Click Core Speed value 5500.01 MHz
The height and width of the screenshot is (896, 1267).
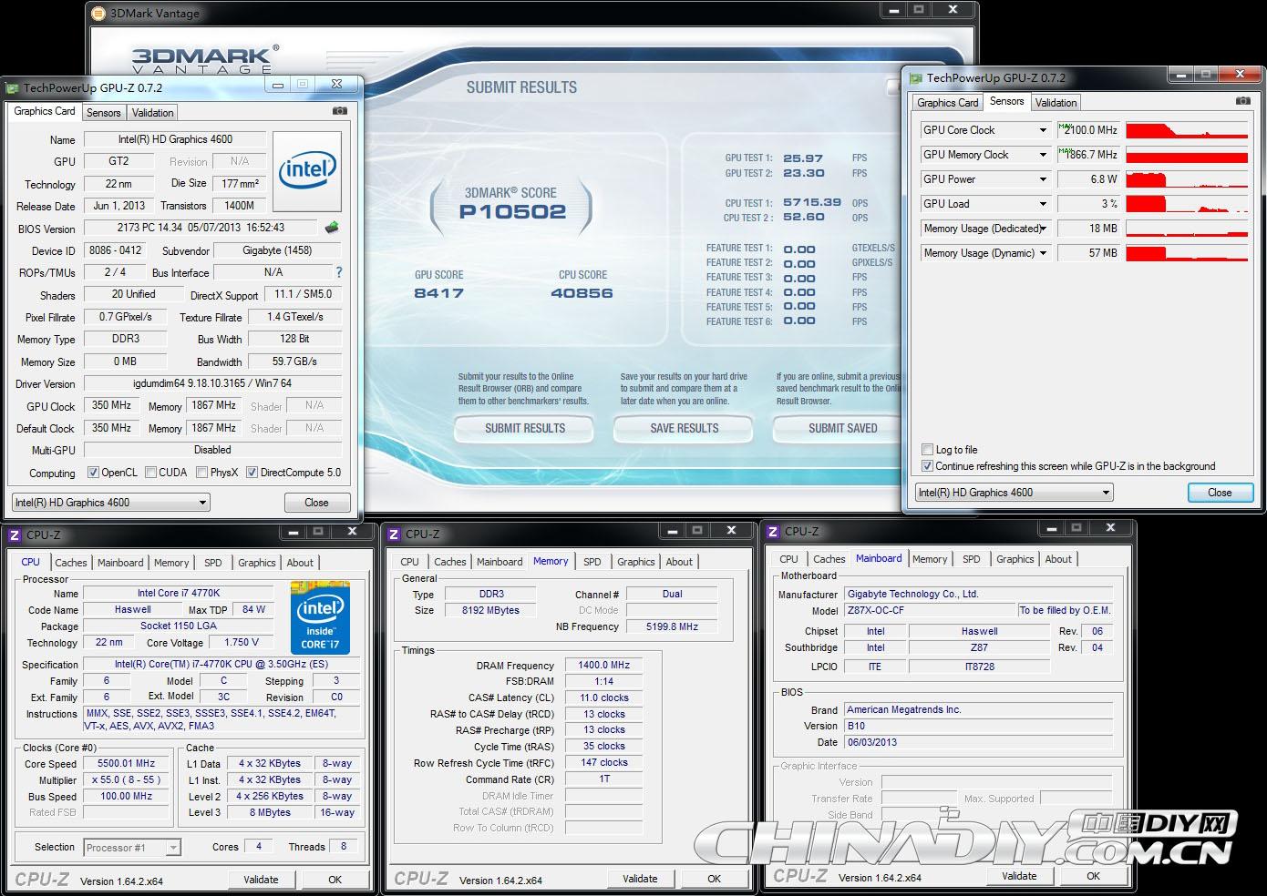point(126,764)
